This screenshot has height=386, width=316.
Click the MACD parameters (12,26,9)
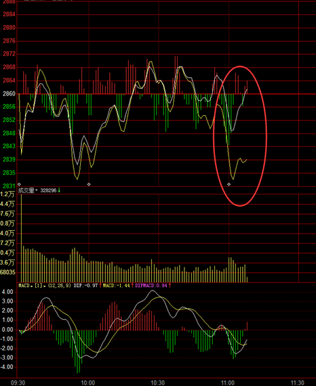[x=60, y=286]
